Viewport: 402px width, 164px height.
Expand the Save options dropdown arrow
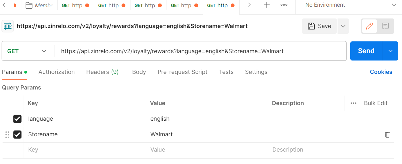point(343,26)
